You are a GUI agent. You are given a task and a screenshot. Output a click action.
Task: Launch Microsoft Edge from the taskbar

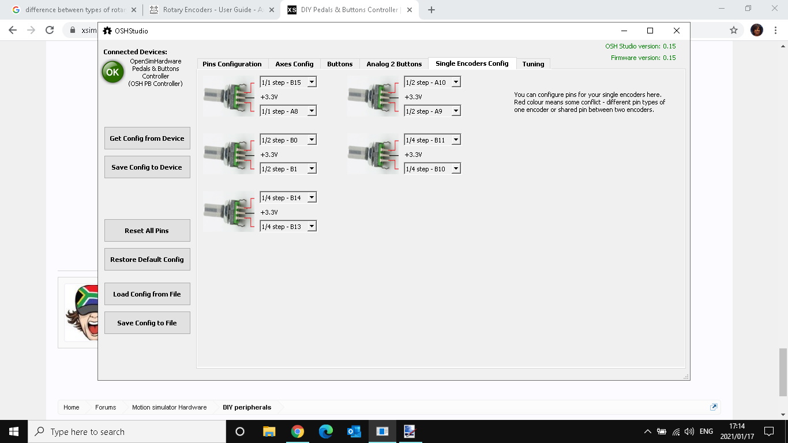point(326,431)
